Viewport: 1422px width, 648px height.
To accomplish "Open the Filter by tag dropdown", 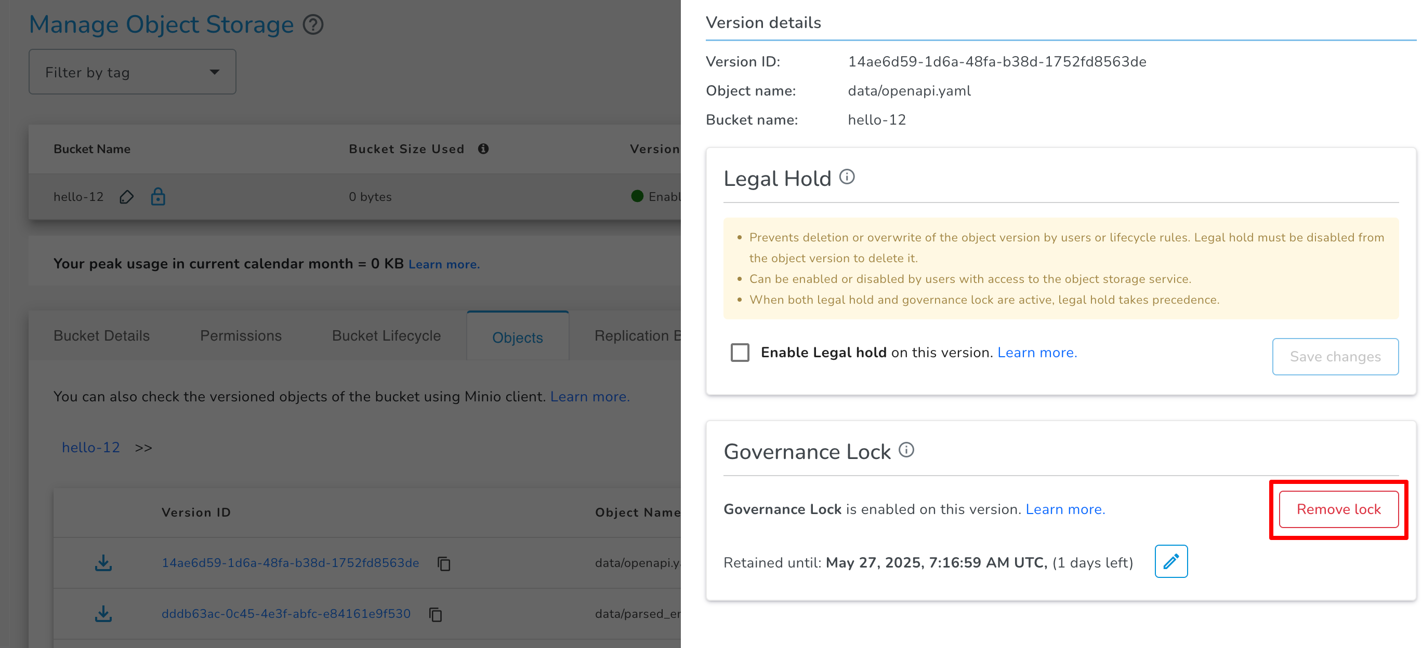I will 132,72.
